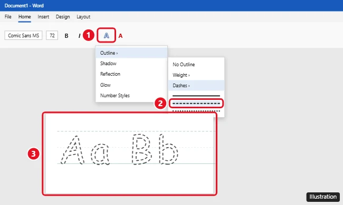Click the red Font Color A icon
Image resolution: width=343 pixels, height=205 pixels.
click(120, 36)
